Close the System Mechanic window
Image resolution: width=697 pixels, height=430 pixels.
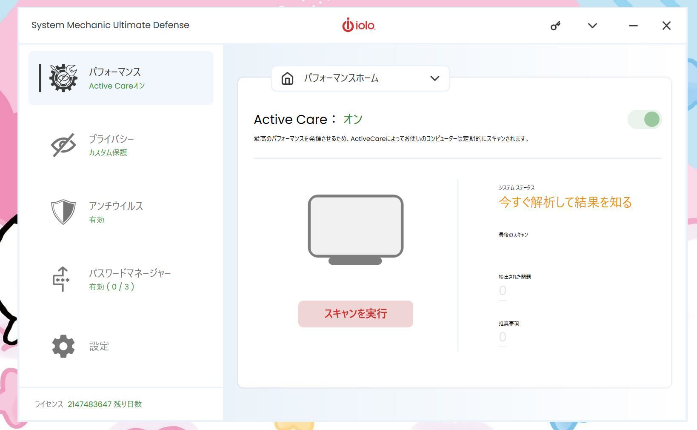point(666,26)
